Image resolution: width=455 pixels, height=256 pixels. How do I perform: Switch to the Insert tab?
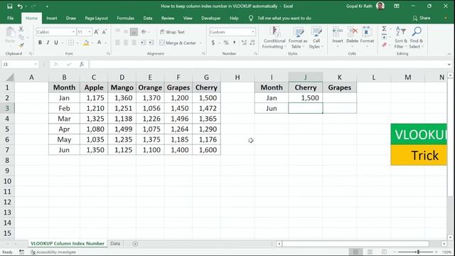click(52, 18)
